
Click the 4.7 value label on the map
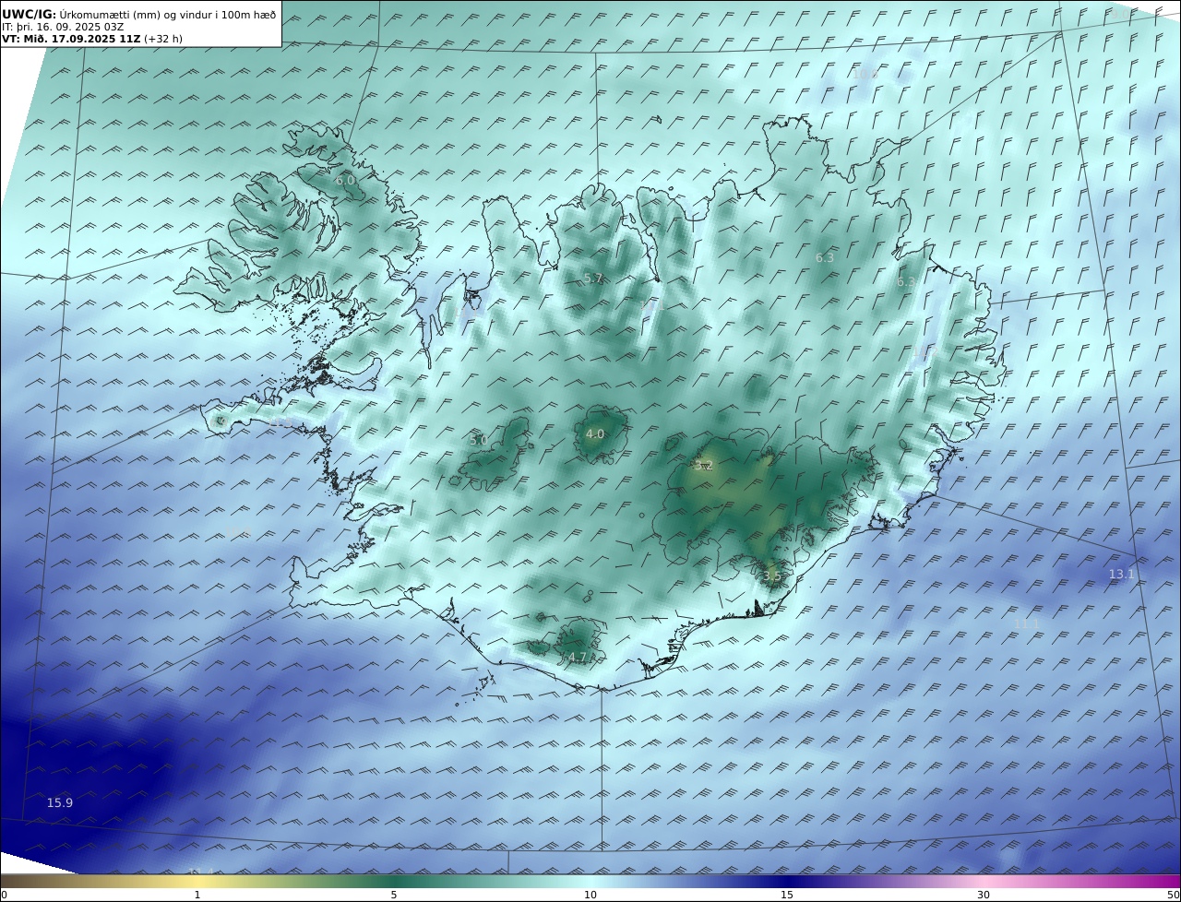[x=578, y=658]
